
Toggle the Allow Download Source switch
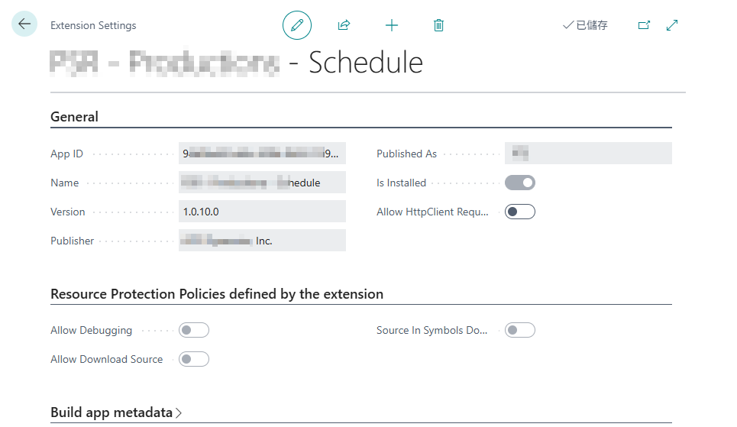point(193,359)
